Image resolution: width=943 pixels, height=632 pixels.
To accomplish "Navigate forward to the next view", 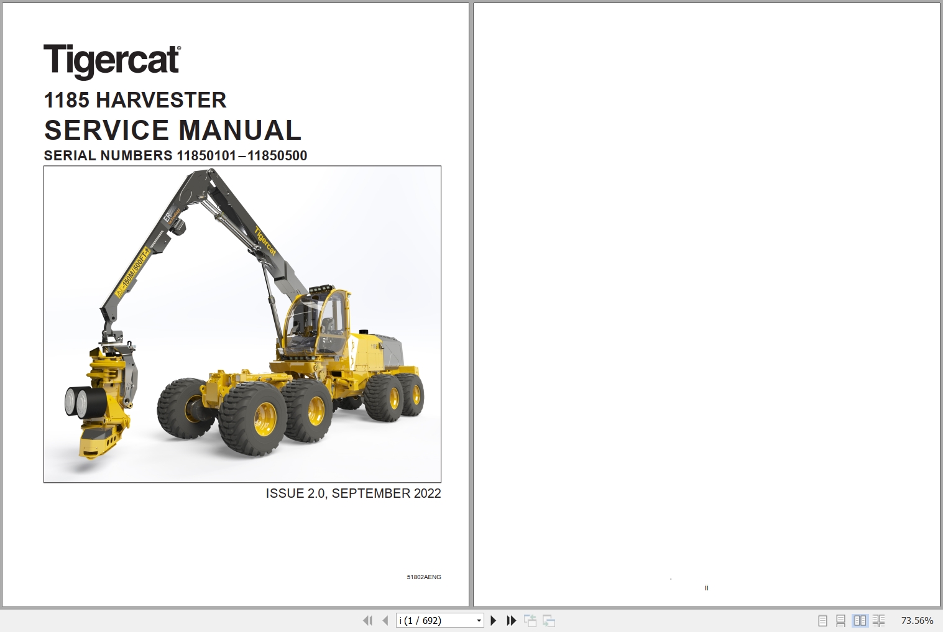I will click(550, 620).
